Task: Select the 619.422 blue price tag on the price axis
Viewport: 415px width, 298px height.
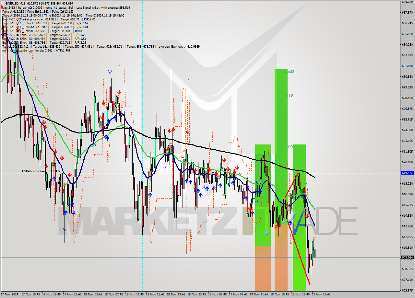Action: 407,173
